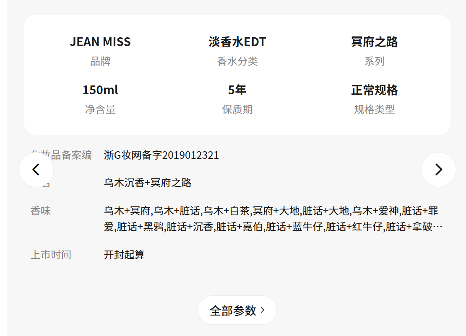Click the 上市时间 row label
The width and height of the screenshot is (466, 336).
51,255
